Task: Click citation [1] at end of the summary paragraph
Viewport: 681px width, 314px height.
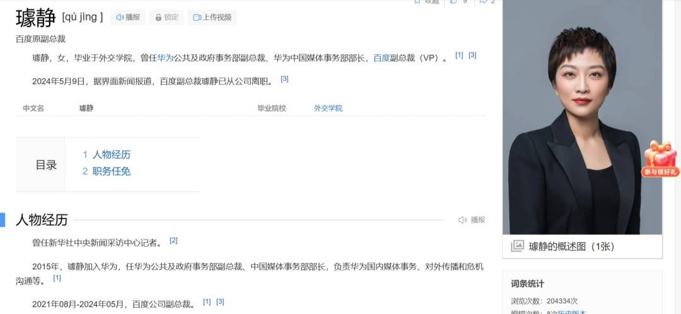Action: point(459,55)
